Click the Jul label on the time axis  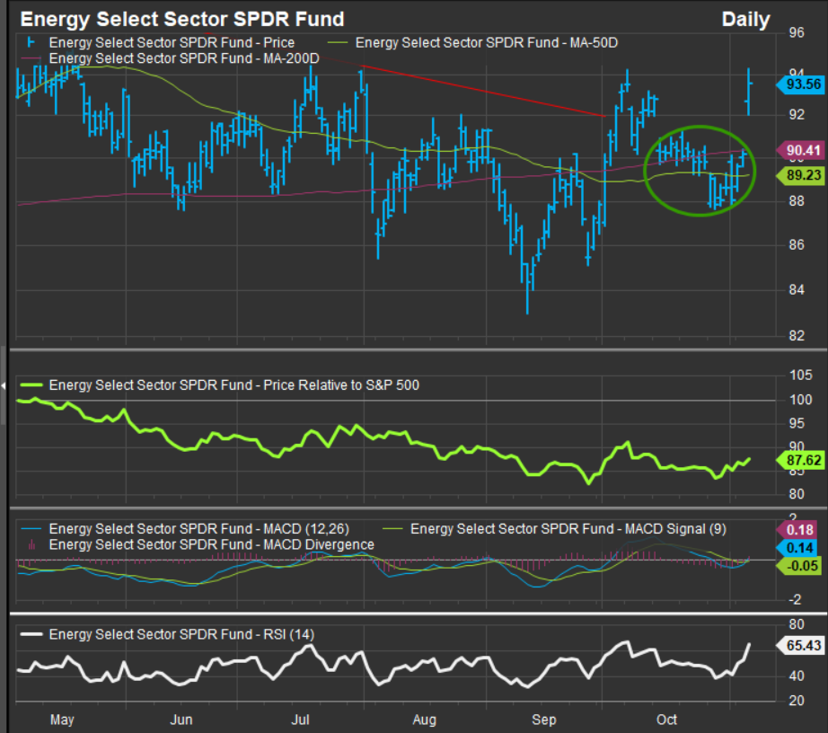click(301, 720)
